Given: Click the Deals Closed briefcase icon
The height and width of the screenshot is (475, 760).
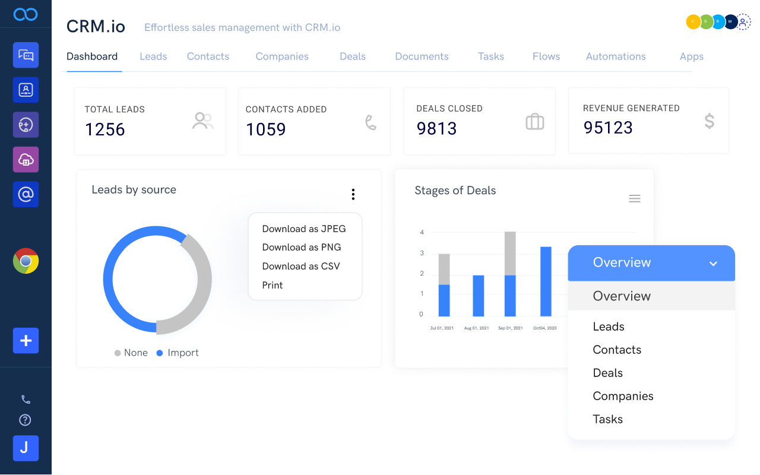Looking at the screenshot, I should tap(535, 122).
